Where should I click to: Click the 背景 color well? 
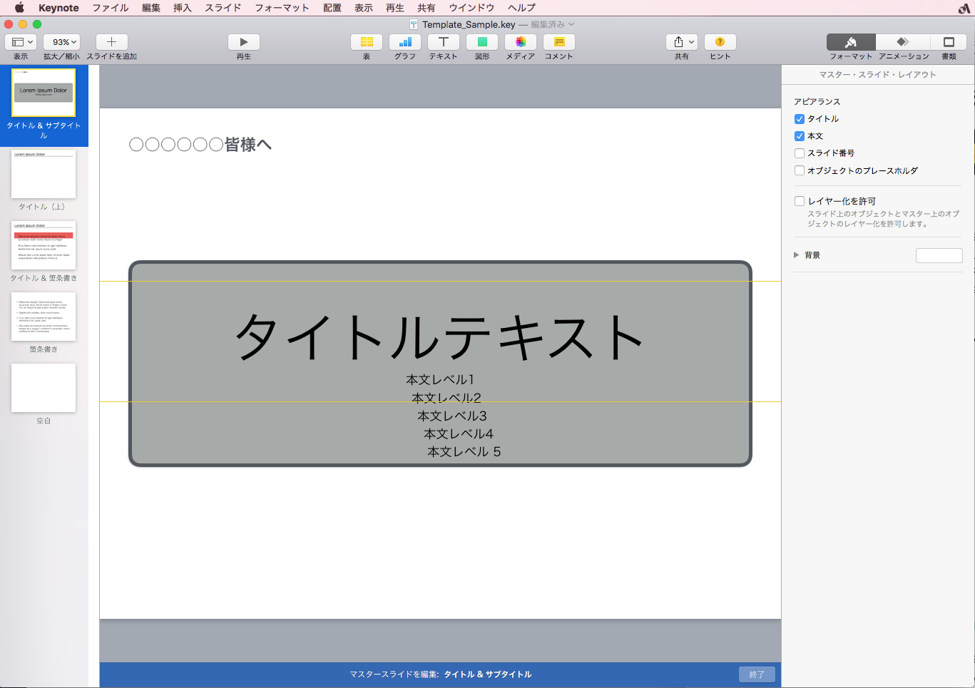tap(939, 255)
